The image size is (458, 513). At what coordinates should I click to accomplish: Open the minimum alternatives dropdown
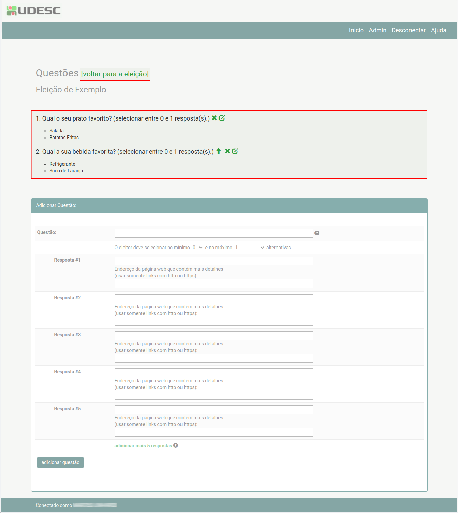click(x=197, y=248)
